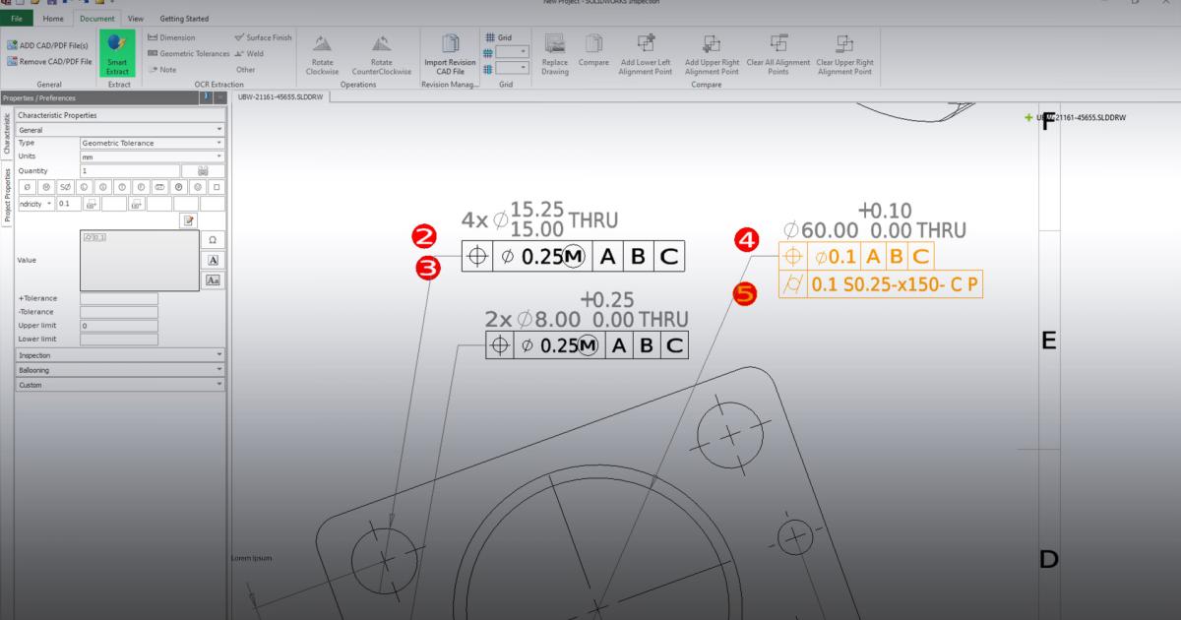Select balloon number 3 on drawing
The image size is (1181, 620).
(429, 267)
